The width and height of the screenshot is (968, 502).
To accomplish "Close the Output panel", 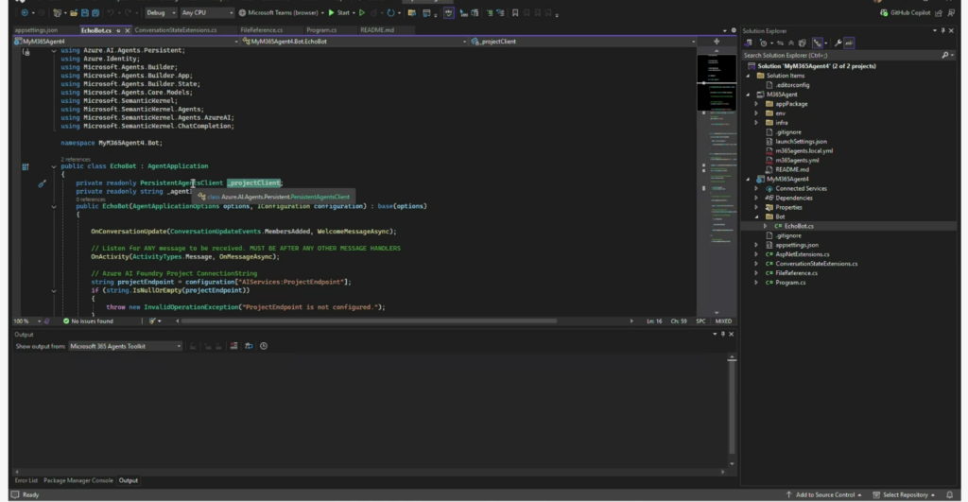I will pyautogui.click(x=732, y=334).
